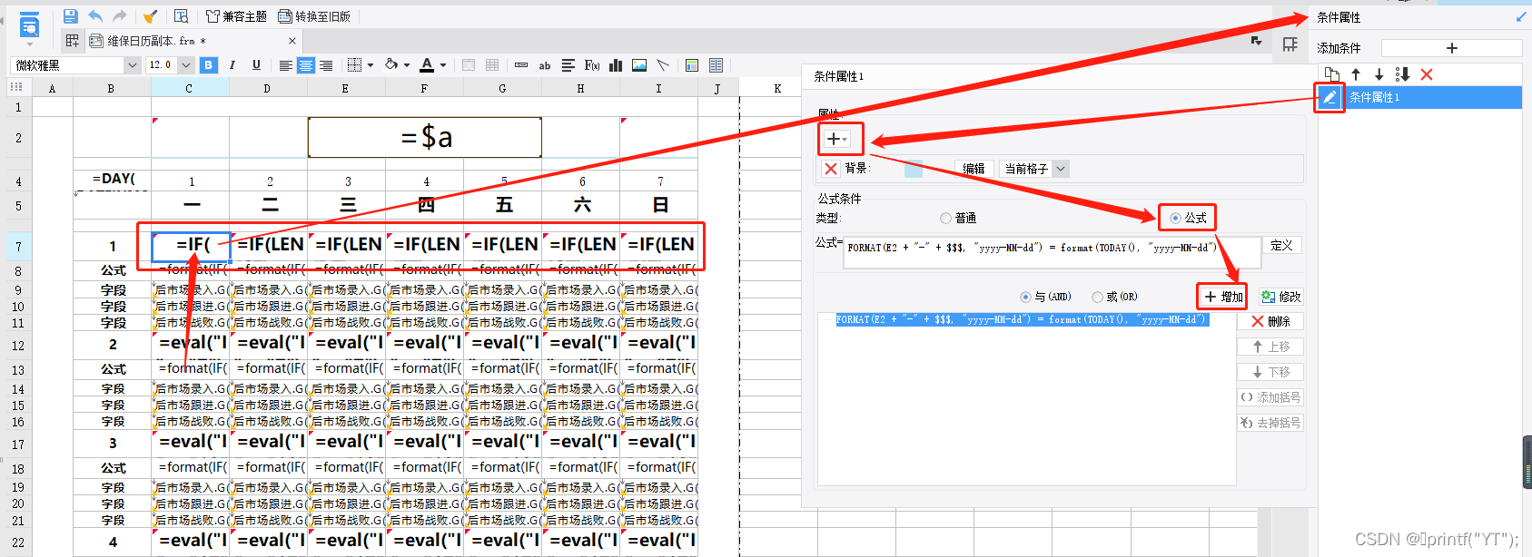Image resolution: width=1532 pixels, height=557 pixels.
Task: Align text left
Action: [x=285, y=65]
